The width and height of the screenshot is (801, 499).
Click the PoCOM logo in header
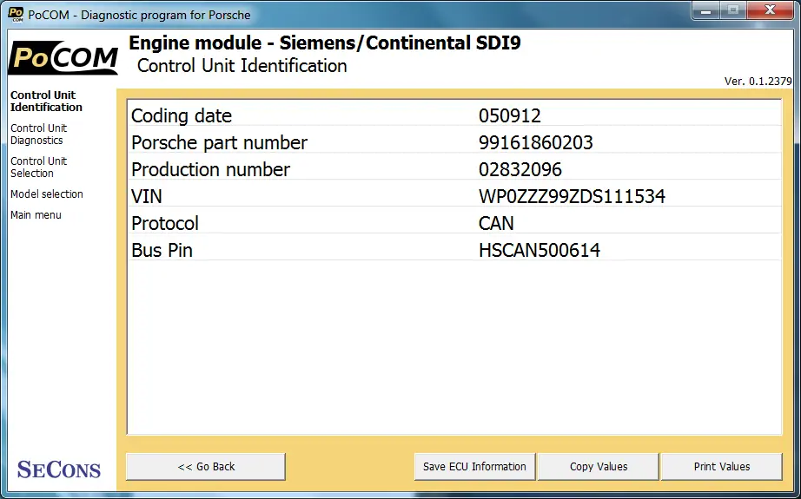tap(63, 57)
